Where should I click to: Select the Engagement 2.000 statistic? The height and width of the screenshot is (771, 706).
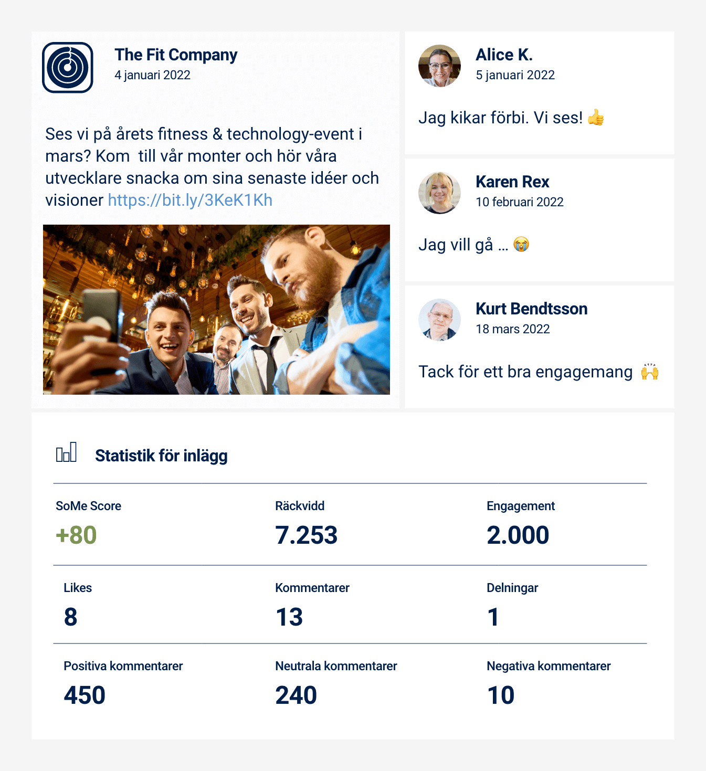tap(518, 535)
